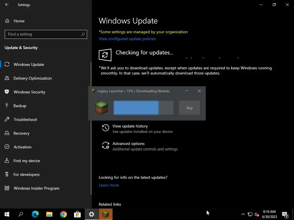The width and height of the screenshot is (294, 220).
Task: Open the notification center icon
Action: coord(285,214)
